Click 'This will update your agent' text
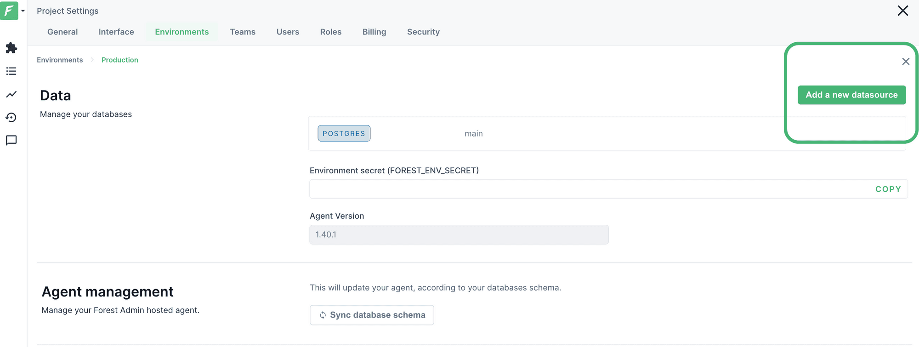 (435, 287)
